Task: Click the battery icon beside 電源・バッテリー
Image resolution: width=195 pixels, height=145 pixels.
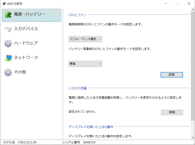Action: click(x=8, y=14)
